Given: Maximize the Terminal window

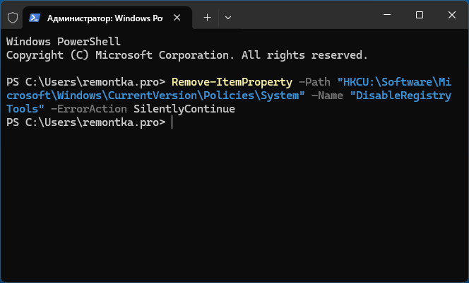Looking at the screenshot, I should point(420,15).
